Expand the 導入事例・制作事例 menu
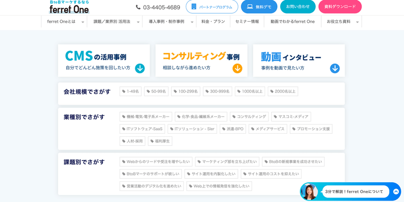The image size is (404, 202). point(169,22)
